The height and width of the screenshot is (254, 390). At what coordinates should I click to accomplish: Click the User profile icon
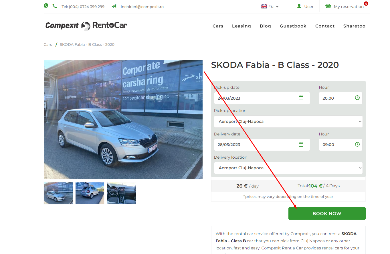[x=299, y=6]
